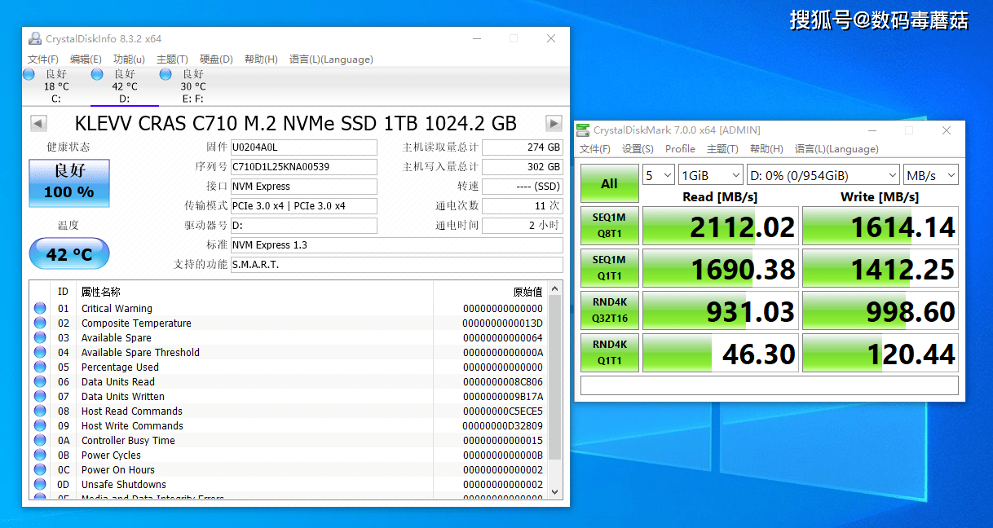
Task: Click raw value 00000000D32809
Action: [x=503, y=426]
